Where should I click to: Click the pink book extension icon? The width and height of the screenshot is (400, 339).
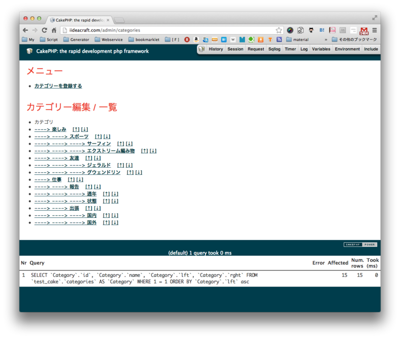(x=331, y=30)
